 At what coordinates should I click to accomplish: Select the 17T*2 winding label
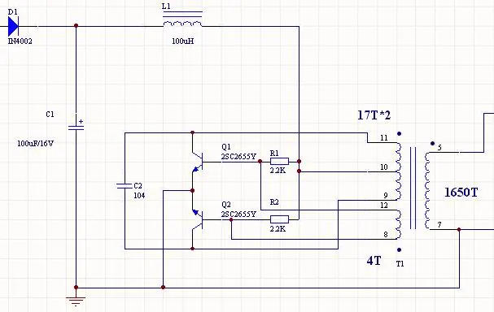[x=374, y=115]
